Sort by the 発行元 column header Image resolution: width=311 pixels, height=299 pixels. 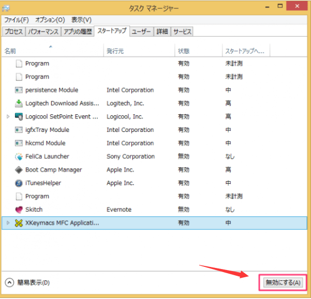point(139,51)
